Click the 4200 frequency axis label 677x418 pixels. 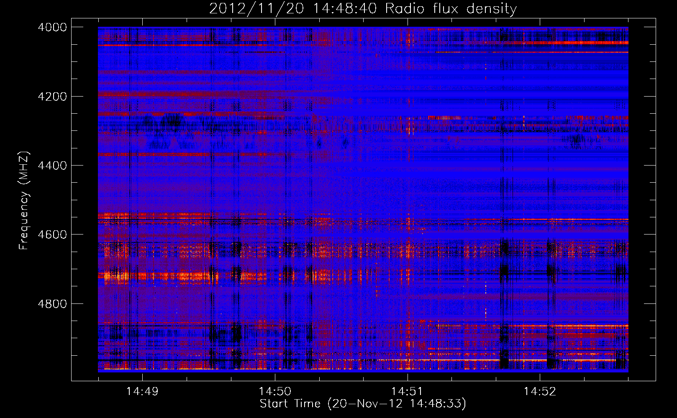[x=52, y=97]
